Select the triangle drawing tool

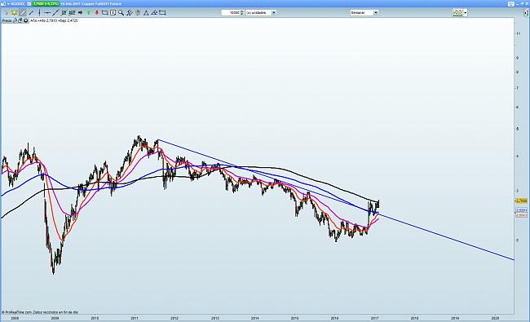click(x=146, y=13)
